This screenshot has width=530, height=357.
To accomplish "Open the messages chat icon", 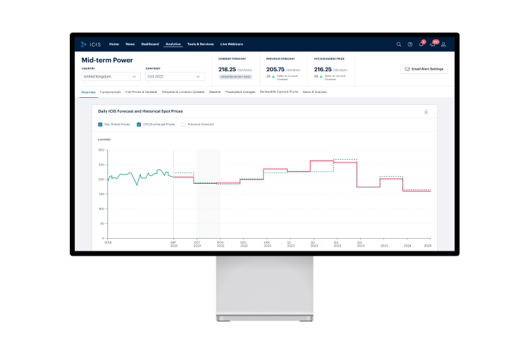I will click(432, 44).
